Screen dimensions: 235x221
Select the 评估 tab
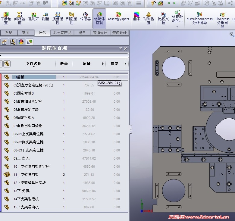pyautogui.click(x=42, y=33)
